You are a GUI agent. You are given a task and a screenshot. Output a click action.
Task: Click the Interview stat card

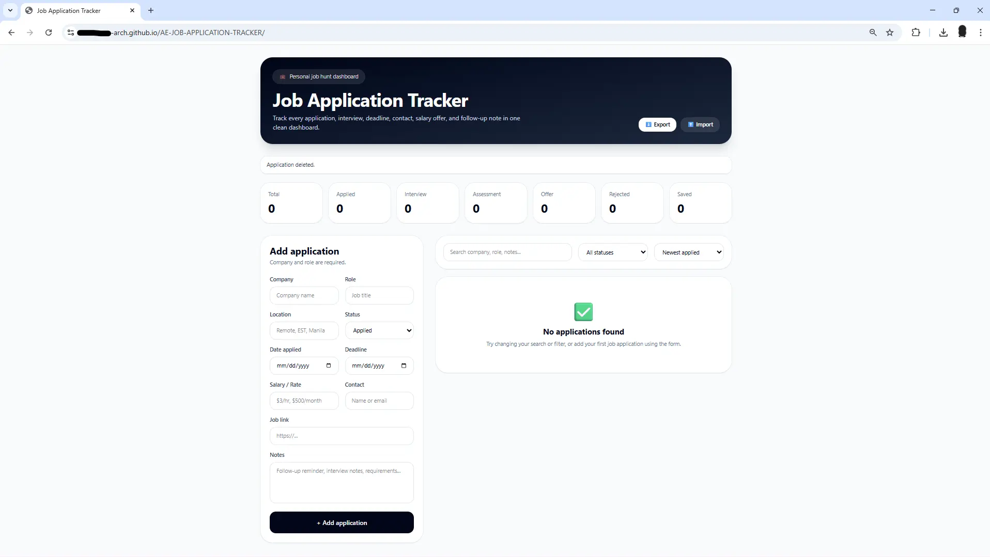pos(428,203)
